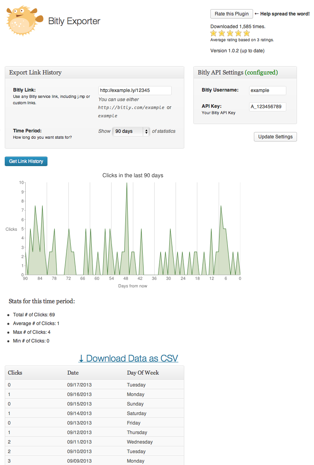Click the Average rating based on 3 ratings text

pyautogui.click(x=242, y=40)
